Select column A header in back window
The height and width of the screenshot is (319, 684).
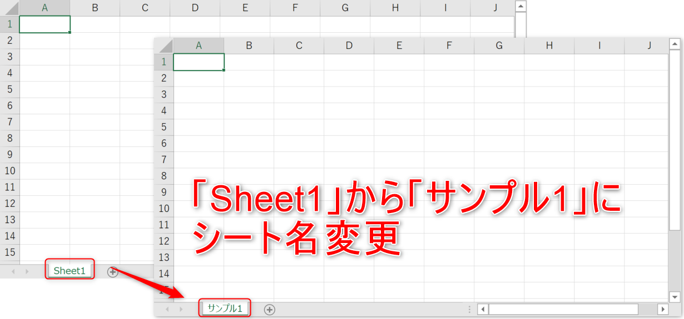click(x=44, y=8)
